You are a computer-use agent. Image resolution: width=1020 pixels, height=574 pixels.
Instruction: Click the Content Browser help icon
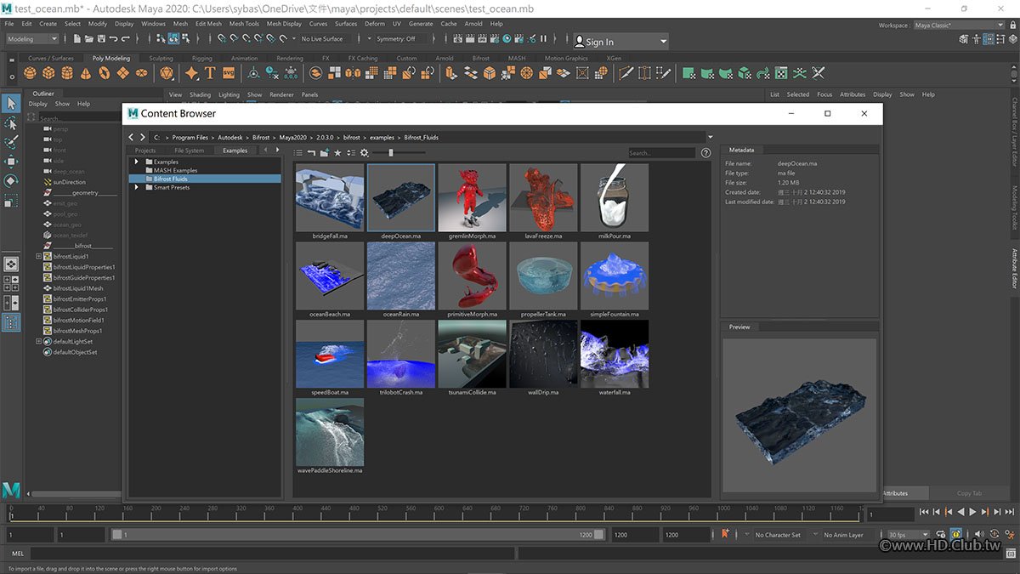[x=705, y=153]
